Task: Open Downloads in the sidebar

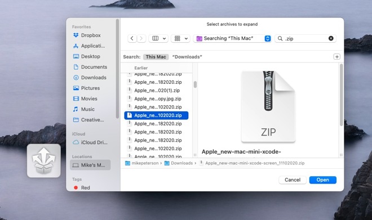Action: pyautogui.click(x=90, y=78)
